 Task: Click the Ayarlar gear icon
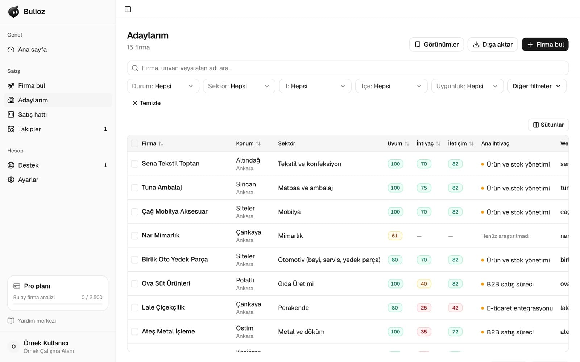click(11, 180)
